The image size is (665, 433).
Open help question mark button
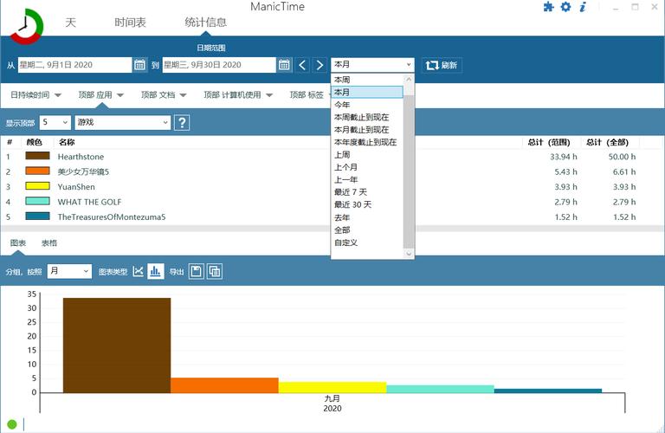(x=182, y=123)
